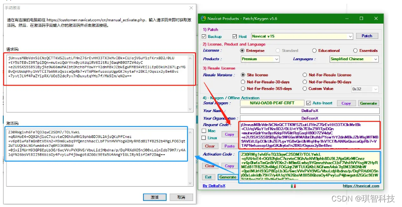402x207 pixels.
Task: Open the By DeltaFoX link
Action: click(x=214, y=186)
